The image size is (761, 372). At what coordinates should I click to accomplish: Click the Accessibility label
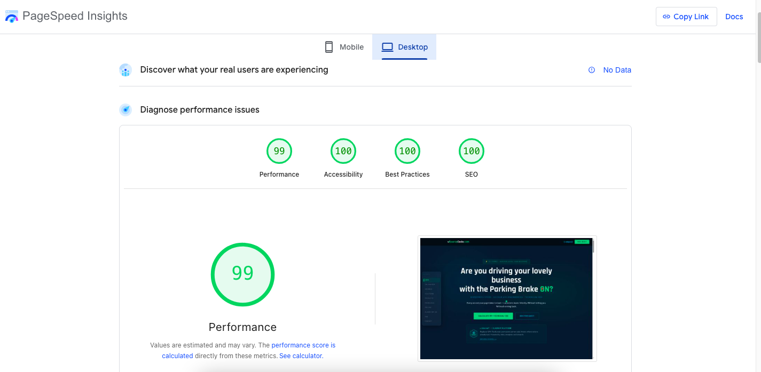(x=343, y=175)
